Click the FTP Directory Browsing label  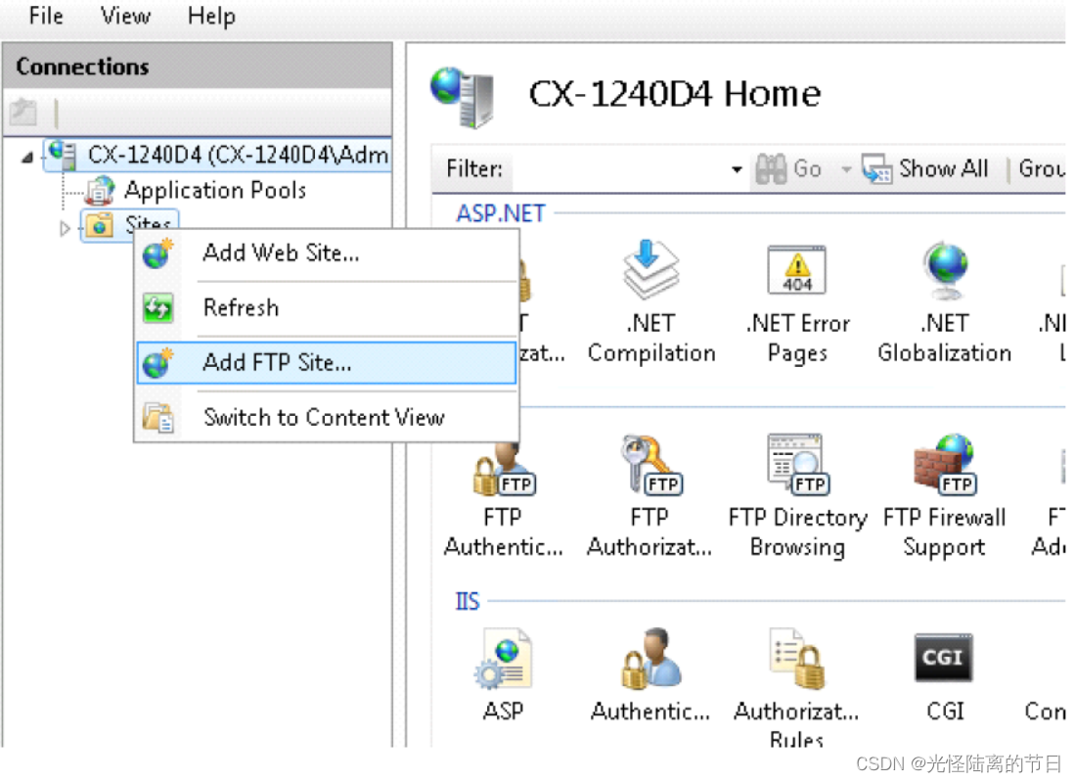(x=798, y=532)
